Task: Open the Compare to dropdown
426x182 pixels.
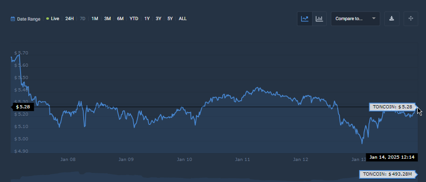Action: tap(356, 19)
